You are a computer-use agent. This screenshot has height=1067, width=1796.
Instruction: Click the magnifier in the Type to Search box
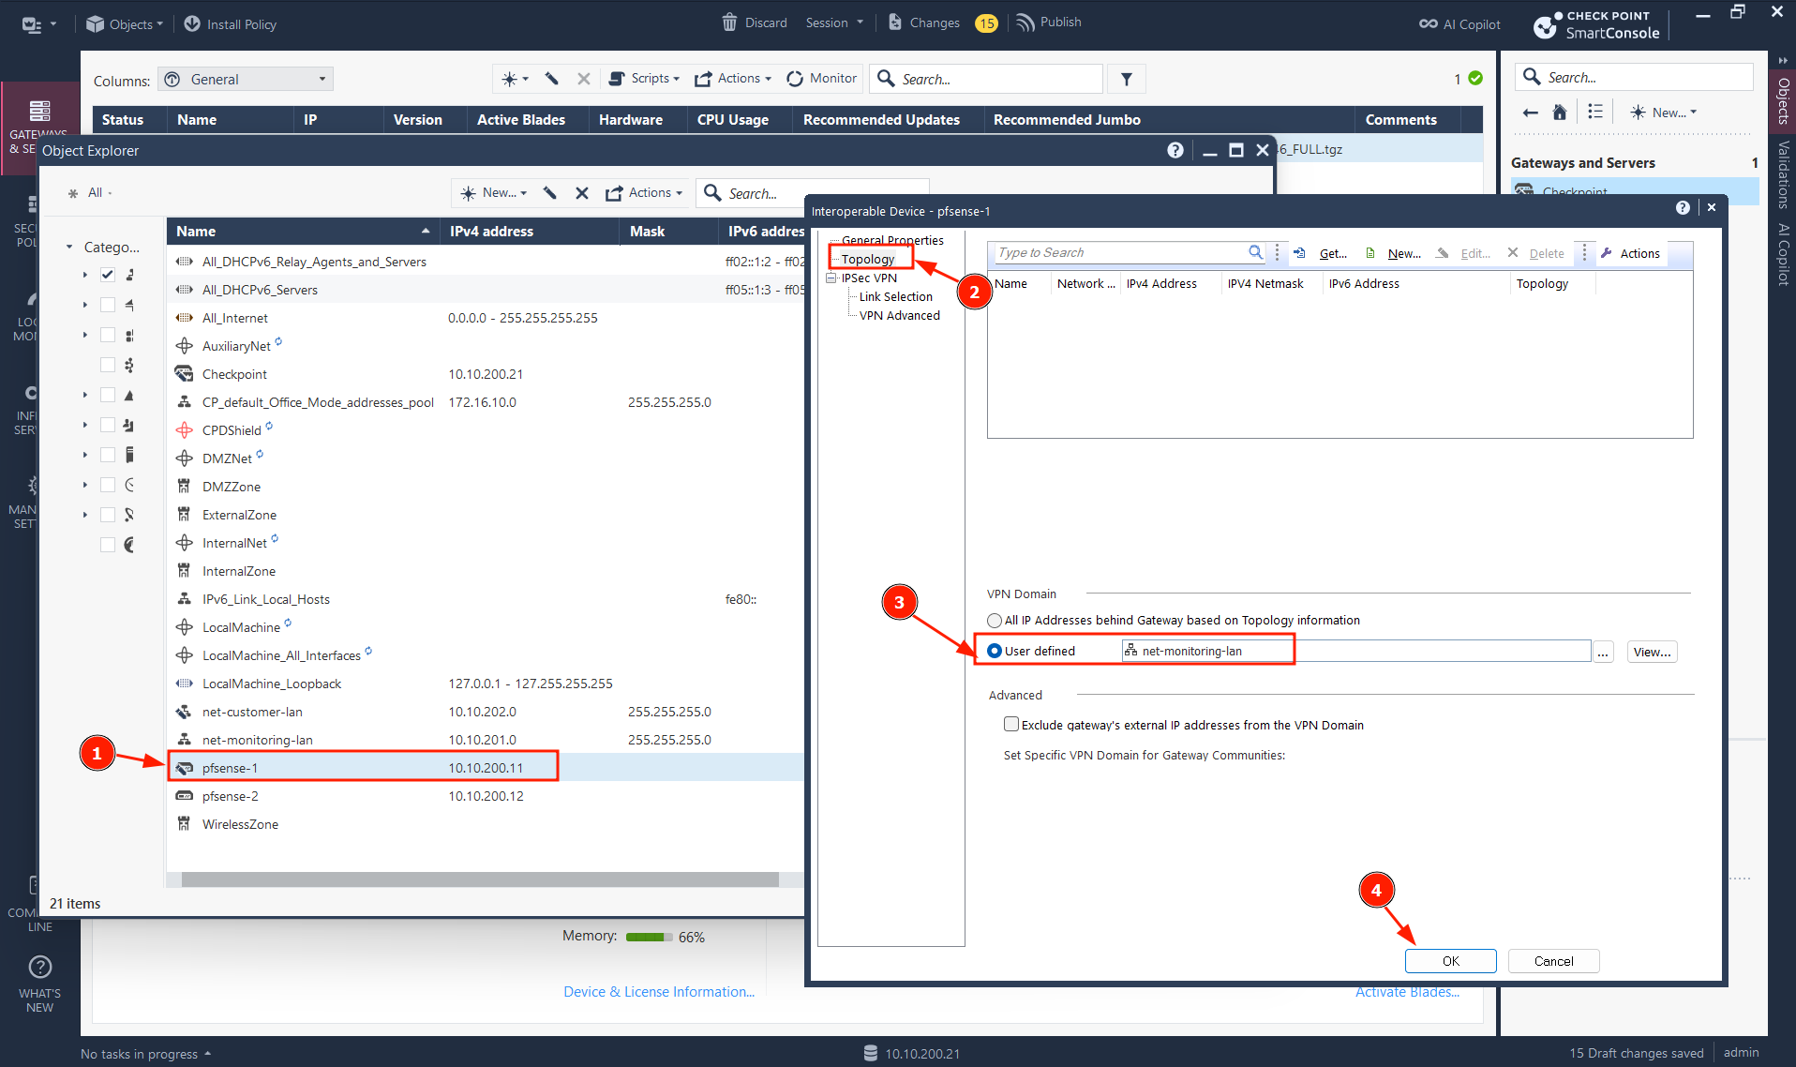click(x=1255, y=252)
